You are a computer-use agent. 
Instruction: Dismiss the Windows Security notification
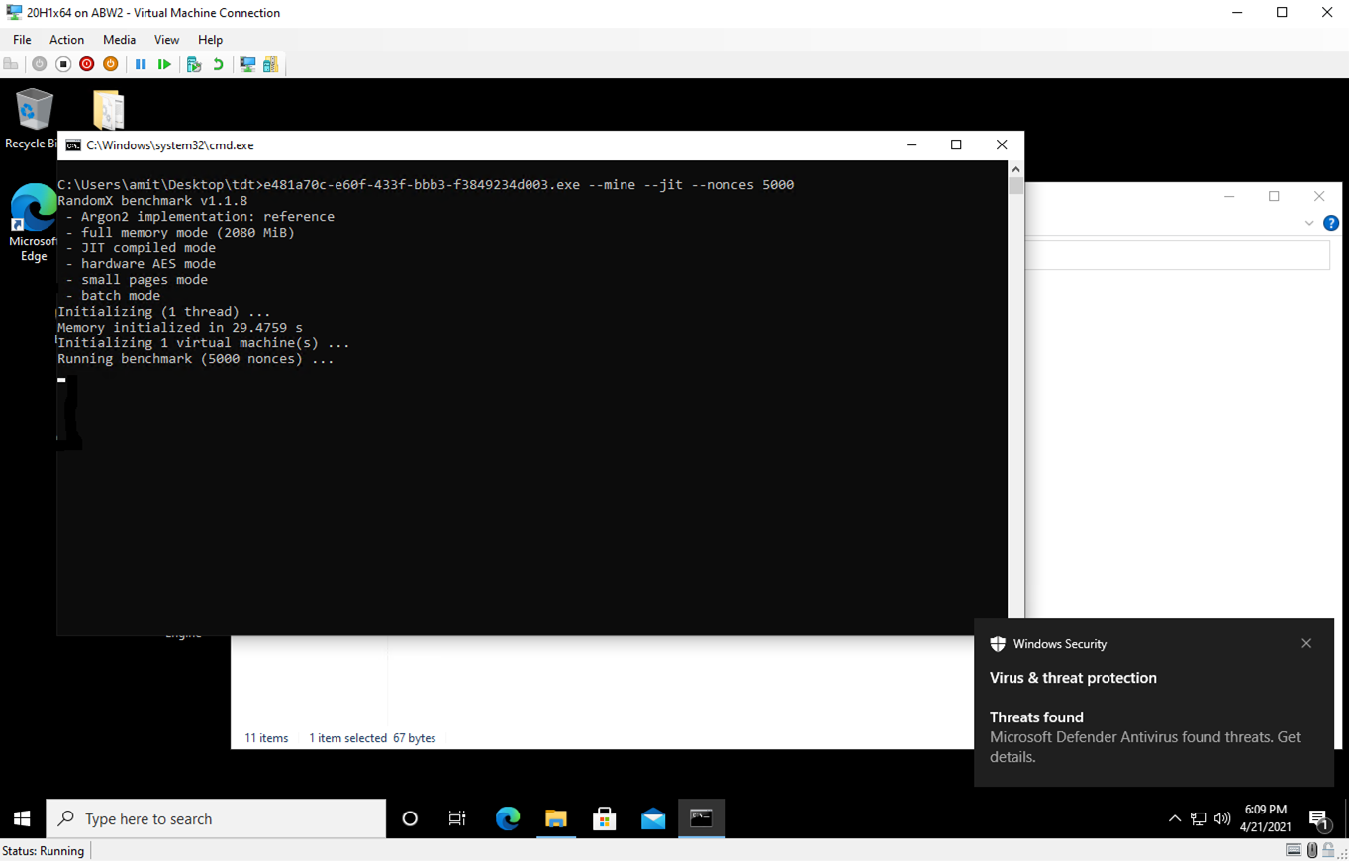tap(1305, 643)
